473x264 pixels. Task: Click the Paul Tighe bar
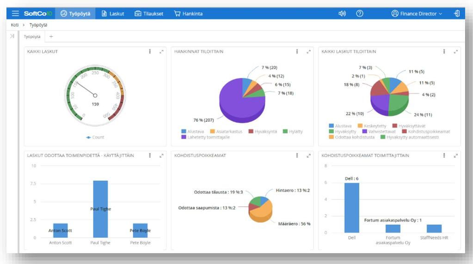[100, 209]
